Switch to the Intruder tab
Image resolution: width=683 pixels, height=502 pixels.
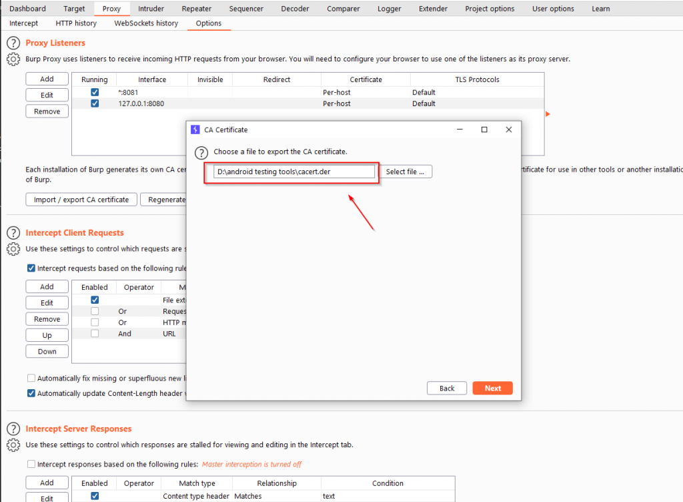pos(151,9)
